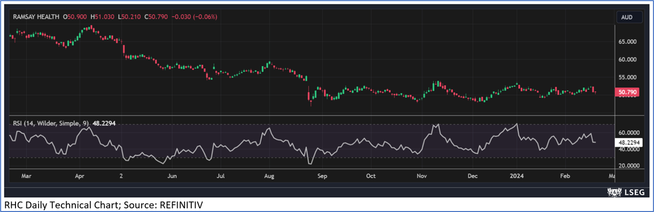Click the RAMSAY HEALTH symbol title
Image resolution: width=654 pixels, height=212 pixels.
point(36,17)
